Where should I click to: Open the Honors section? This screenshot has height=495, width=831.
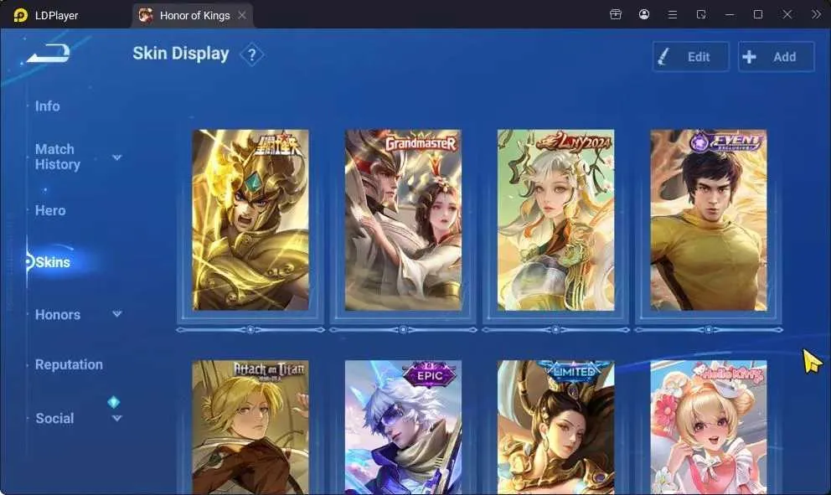pos(58,315)
